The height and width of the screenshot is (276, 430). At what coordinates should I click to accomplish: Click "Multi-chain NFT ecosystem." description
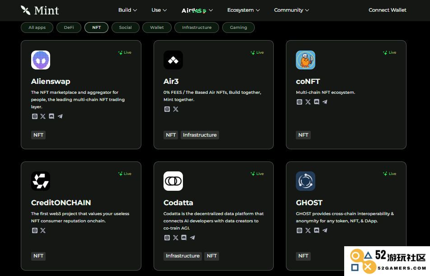[x=326, y=92]
